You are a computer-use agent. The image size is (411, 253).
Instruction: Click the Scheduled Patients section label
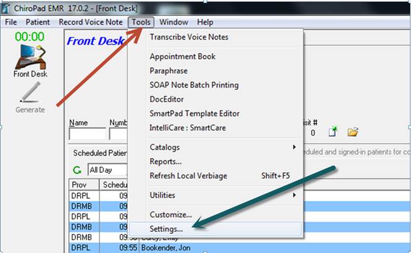point(100,153)
